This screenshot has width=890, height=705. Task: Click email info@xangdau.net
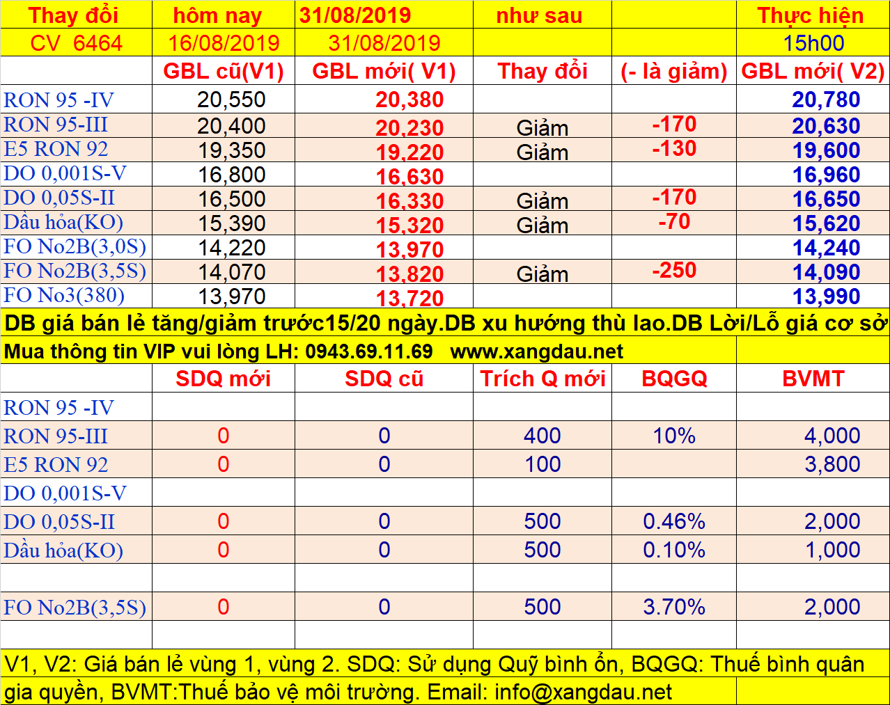[584, 692]
